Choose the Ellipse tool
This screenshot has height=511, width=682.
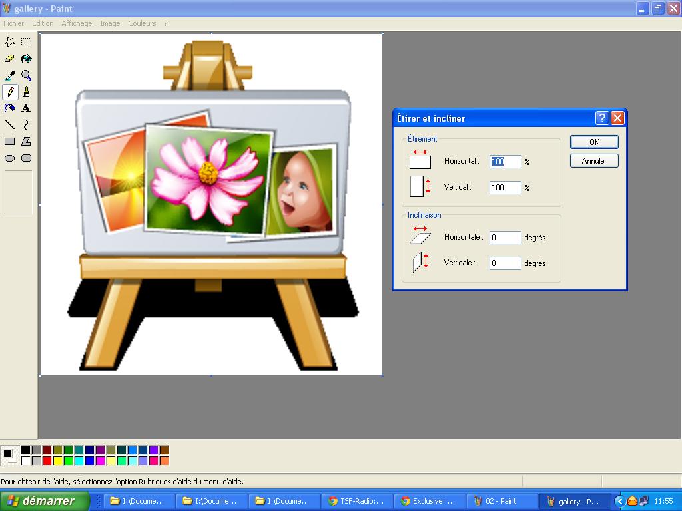click(10, 158)
